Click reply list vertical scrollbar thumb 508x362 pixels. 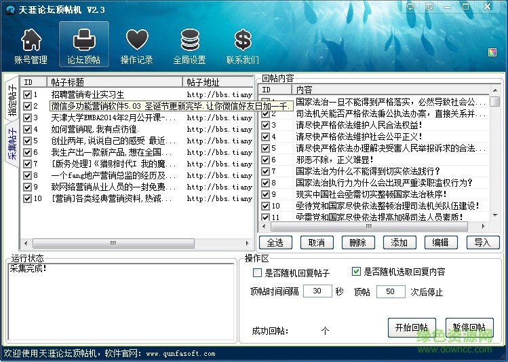[x=495, y=101]
